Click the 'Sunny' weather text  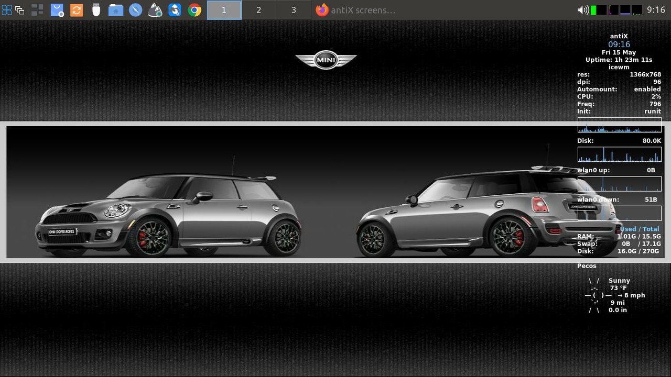[619, 281]
